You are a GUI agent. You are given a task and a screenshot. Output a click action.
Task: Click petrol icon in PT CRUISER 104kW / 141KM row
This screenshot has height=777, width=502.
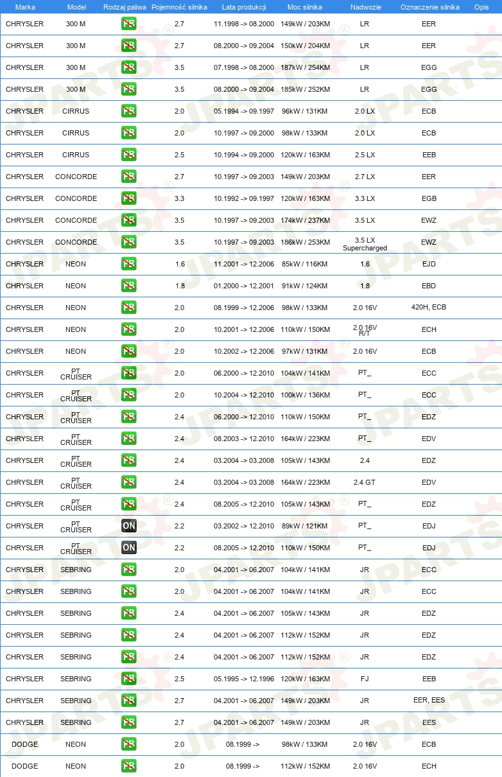tap(129, 373)
